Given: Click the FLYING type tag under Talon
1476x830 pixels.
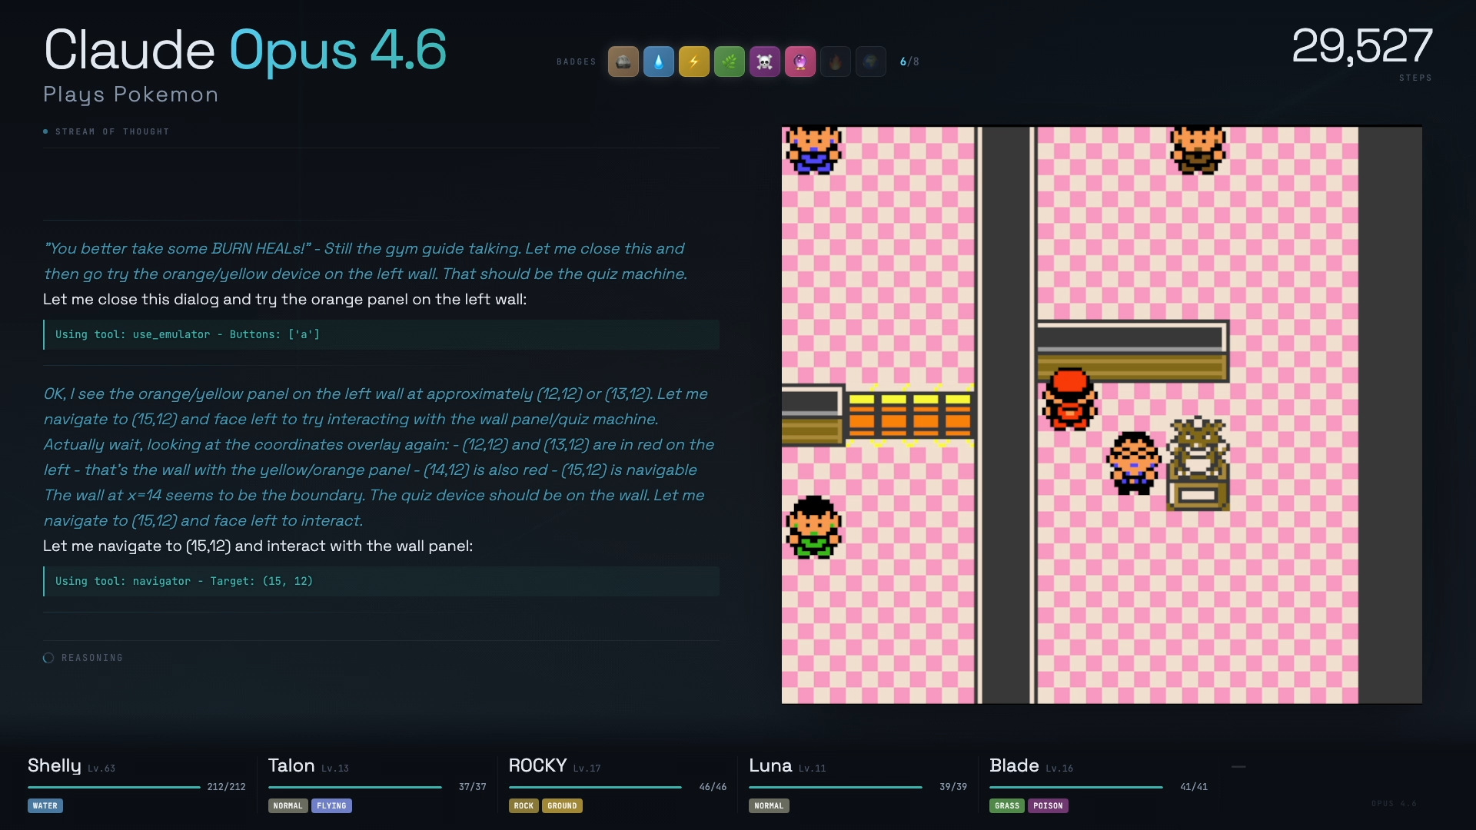Looking at the screenshot, I should 331,805.
